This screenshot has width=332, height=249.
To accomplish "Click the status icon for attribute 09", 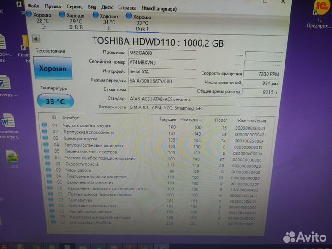I will click(48, 170).
